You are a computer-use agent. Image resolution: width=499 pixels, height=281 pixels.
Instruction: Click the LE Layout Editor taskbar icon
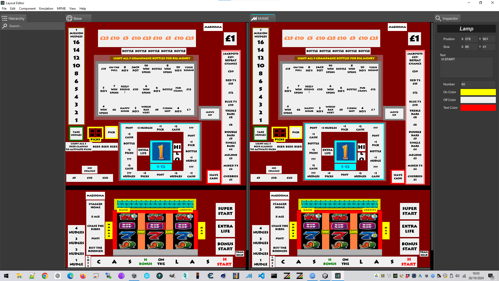[338, 276]
